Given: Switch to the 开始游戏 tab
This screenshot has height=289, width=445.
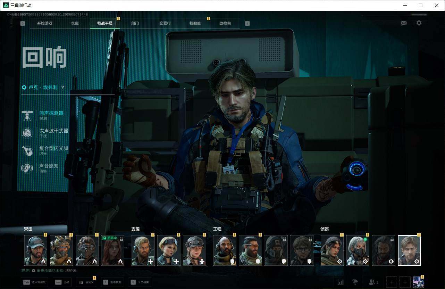Looking at the screenshot, I should point(45,24).
